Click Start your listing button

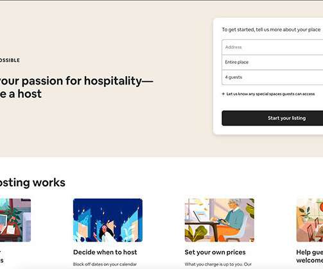(x=272, y=118)
